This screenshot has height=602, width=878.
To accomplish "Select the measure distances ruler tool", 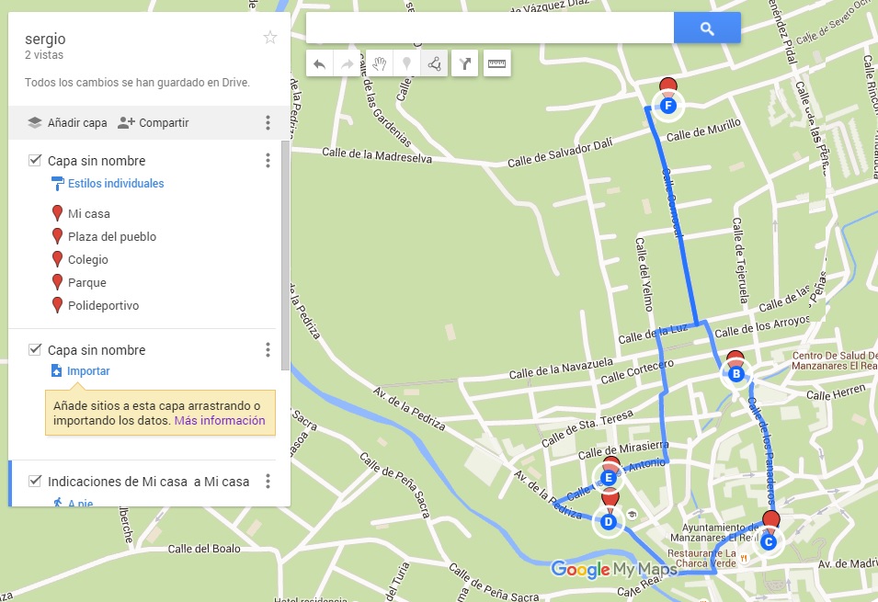I will (496, 62).
